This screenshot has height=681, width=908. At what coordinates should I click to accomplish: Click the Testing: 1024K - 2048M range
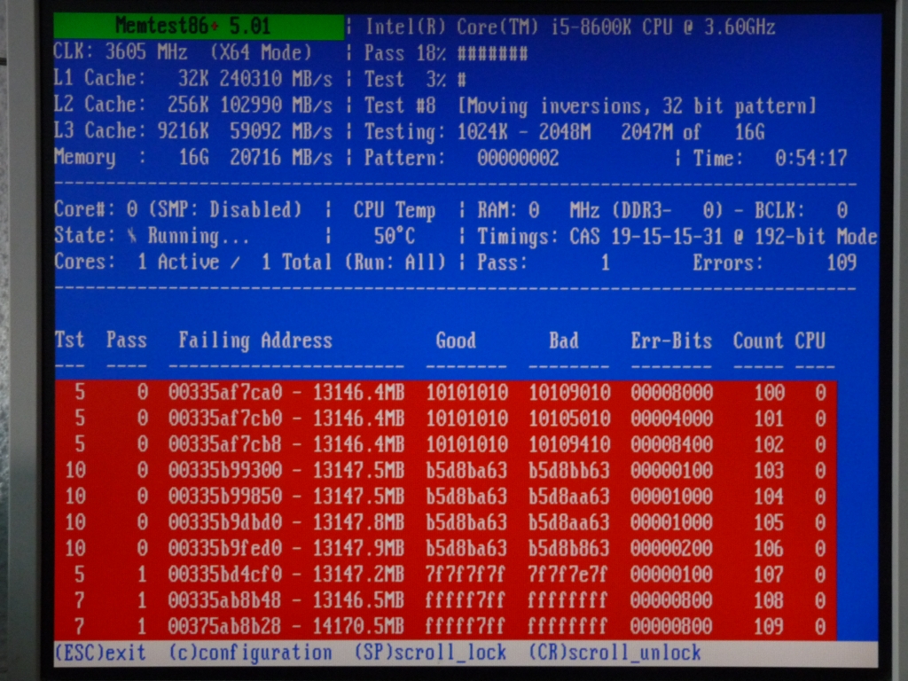pyautogui.click(x=477, y=132)
